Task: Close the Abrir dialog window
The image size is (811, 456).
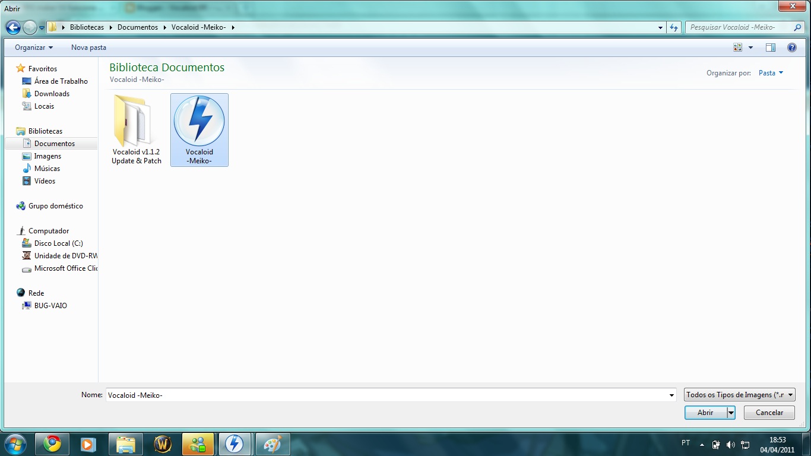Action: tap(793, 5)
